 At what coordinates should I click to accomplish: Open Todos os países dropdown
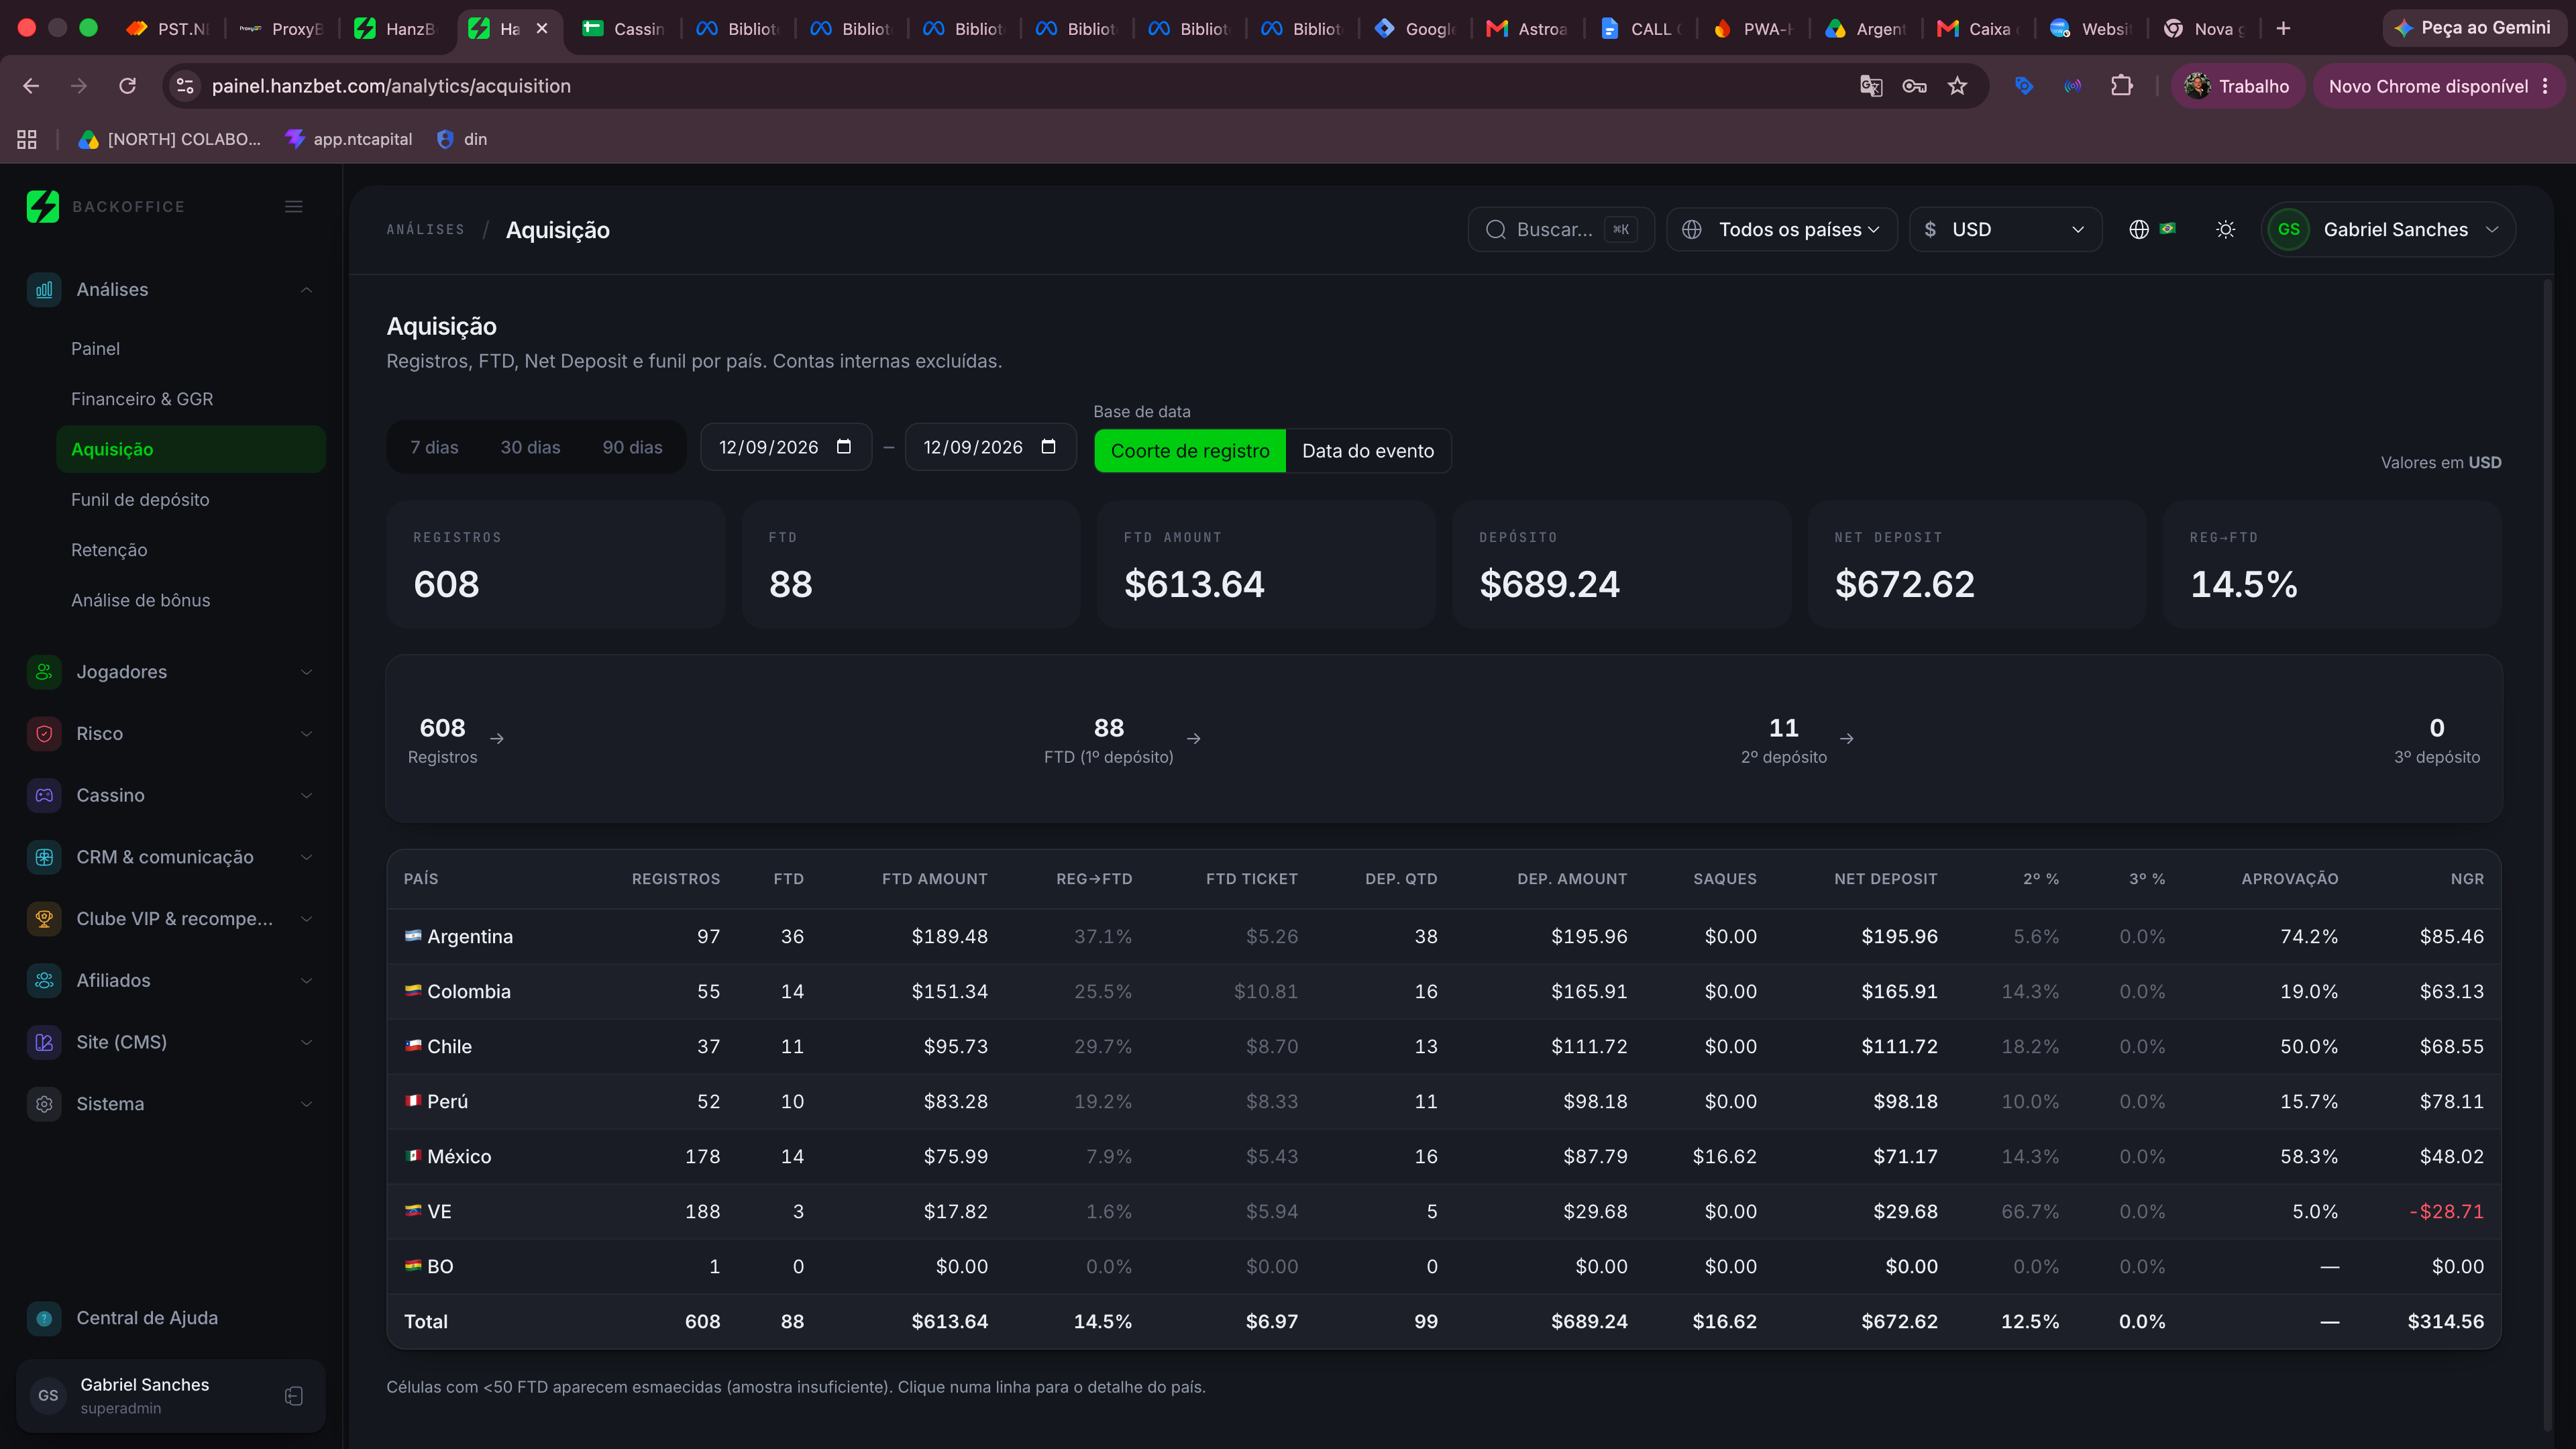(x=1782, y=230)
